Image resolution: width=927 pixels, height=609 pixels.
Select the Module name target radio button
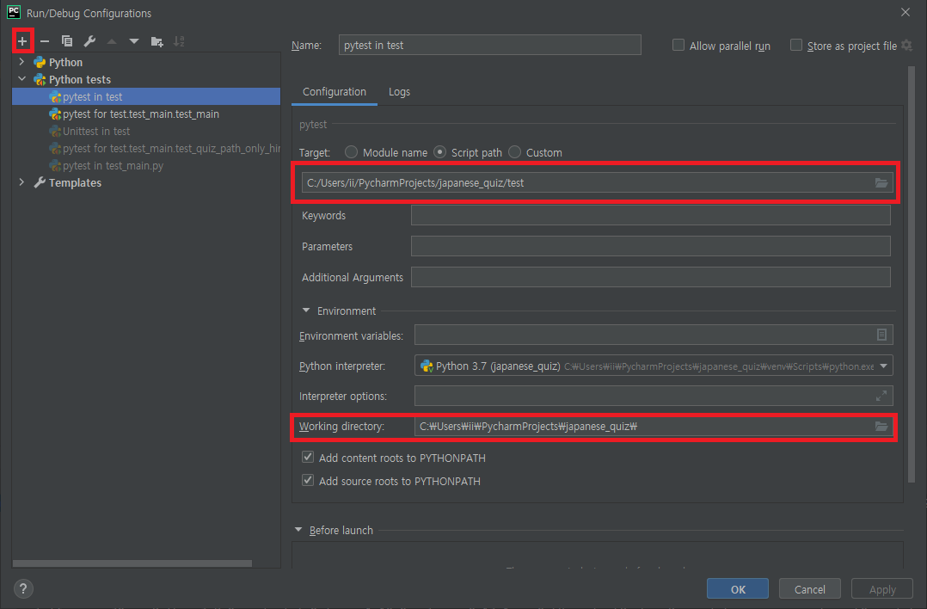351,152
